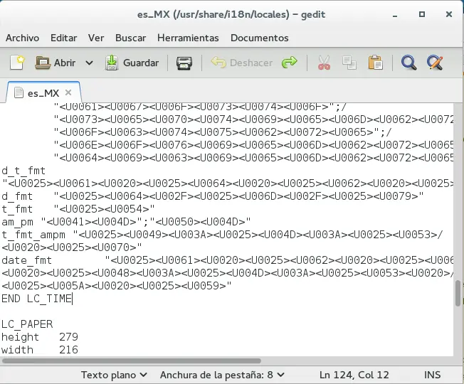Click the line beginning "<U006F><U0063><U0074>
This screenshot has height=384, width=464.
pyautogui.click(x=223, y=132)
